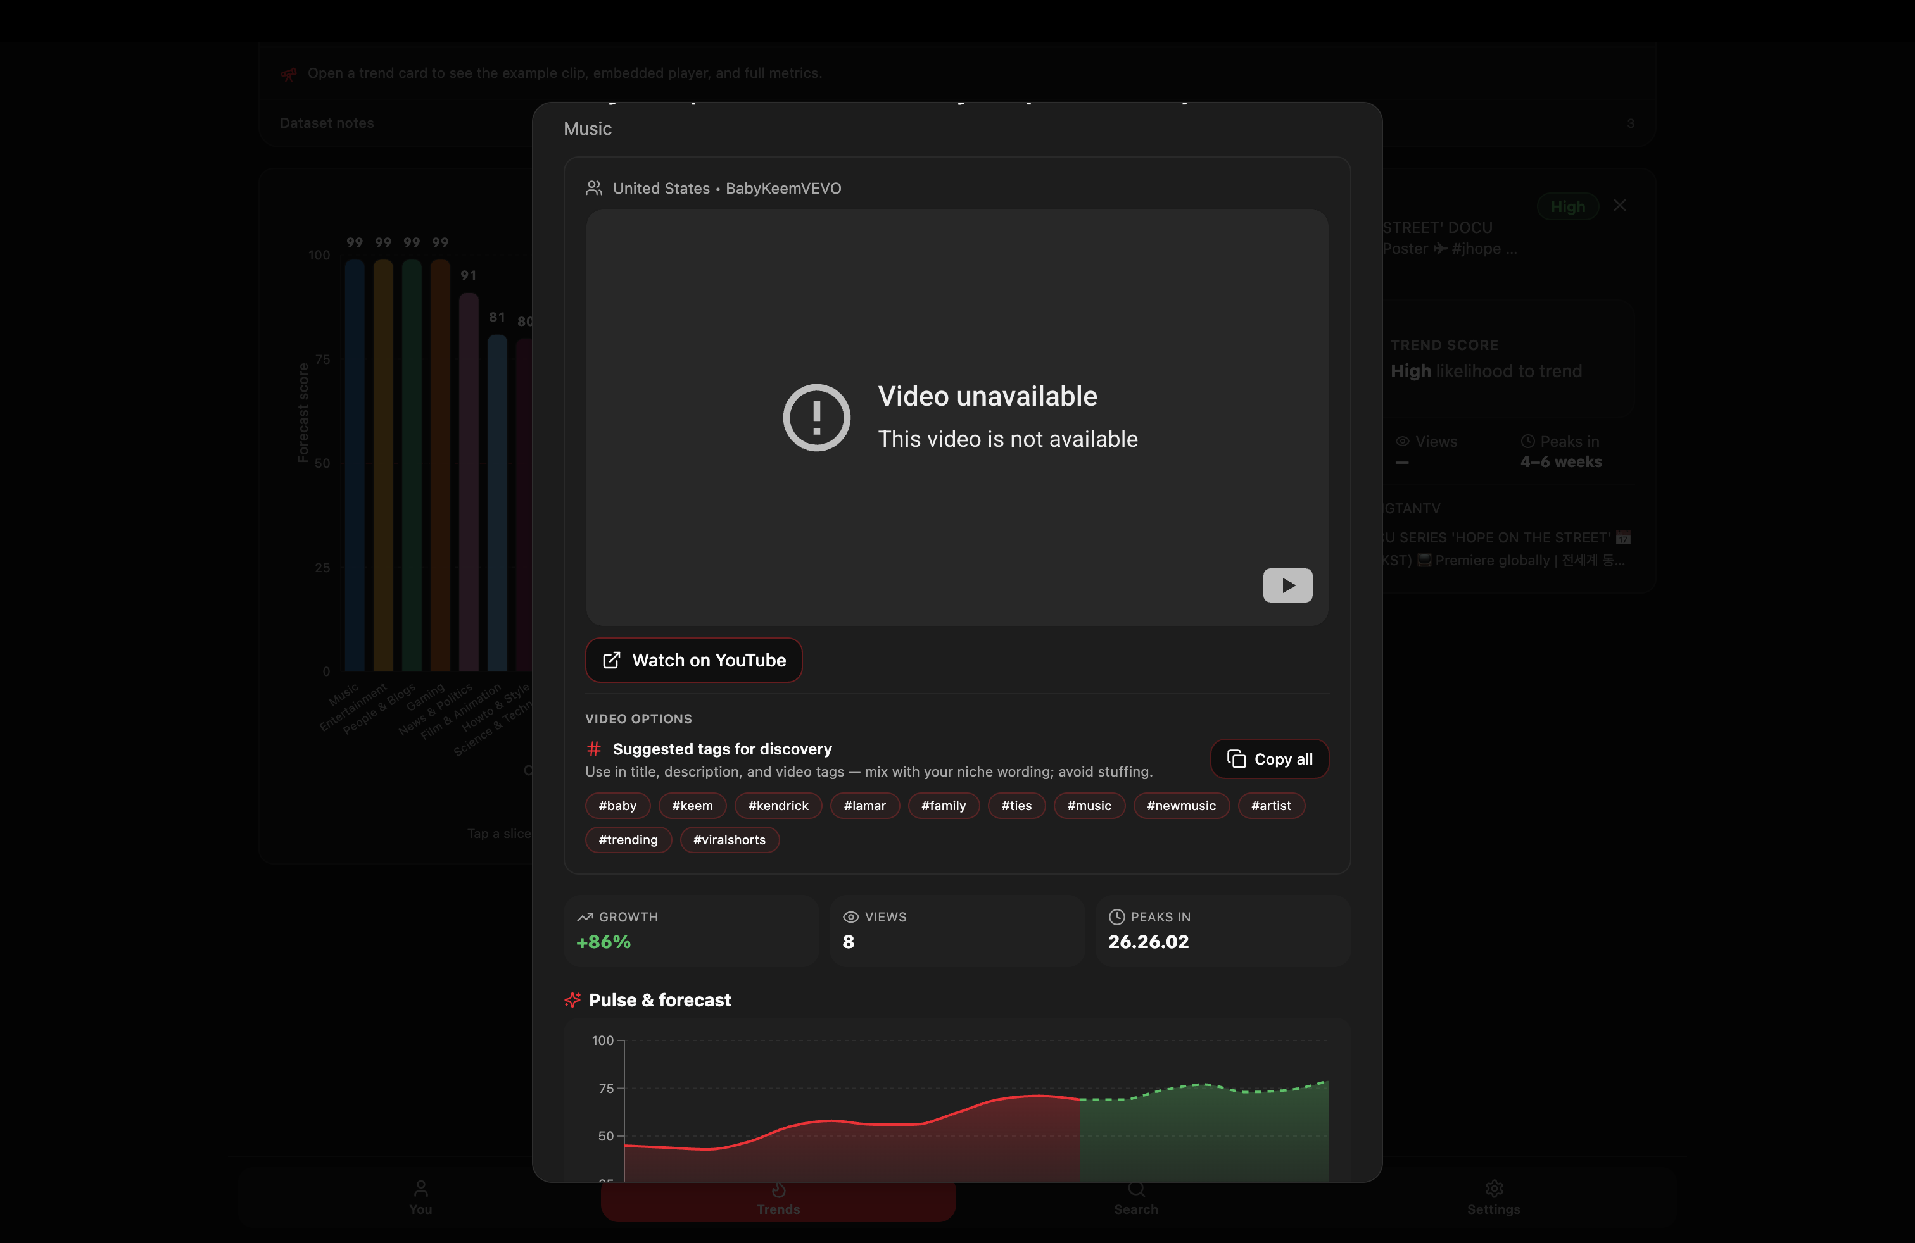
Task: Select the #baby tag chip
Action: coord(617,806)
